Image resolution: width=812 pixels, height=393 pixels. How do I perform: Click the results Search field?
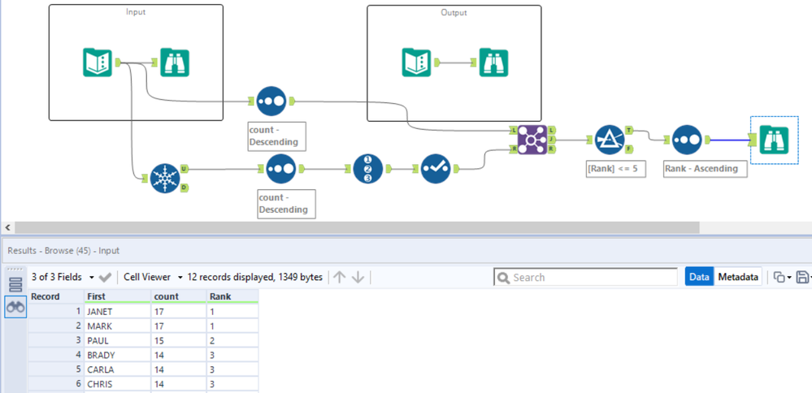coord(585,277)
